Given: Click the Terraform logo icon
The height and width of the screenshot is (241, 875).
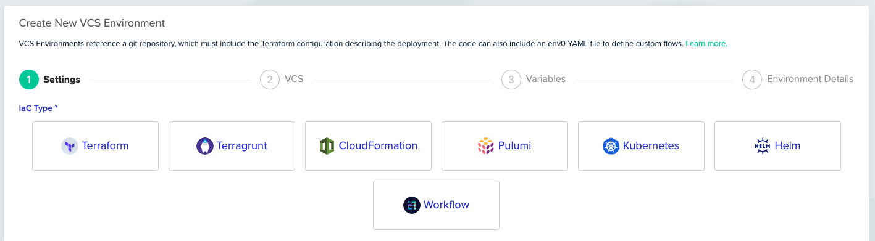Looking at the screenshot, I should (70, 146).
